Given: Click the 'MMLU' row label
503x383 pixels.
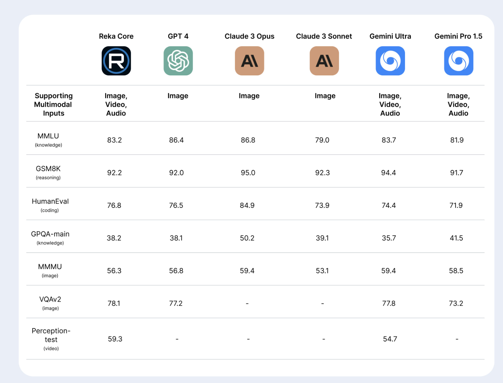Looking at the screenshot, I should (48, 136).
